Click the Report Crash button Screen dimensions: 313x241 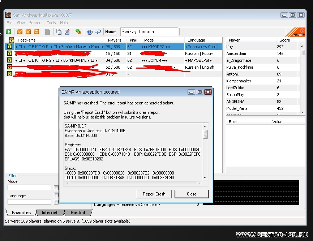pyautogui.click(x=154, y=194)
